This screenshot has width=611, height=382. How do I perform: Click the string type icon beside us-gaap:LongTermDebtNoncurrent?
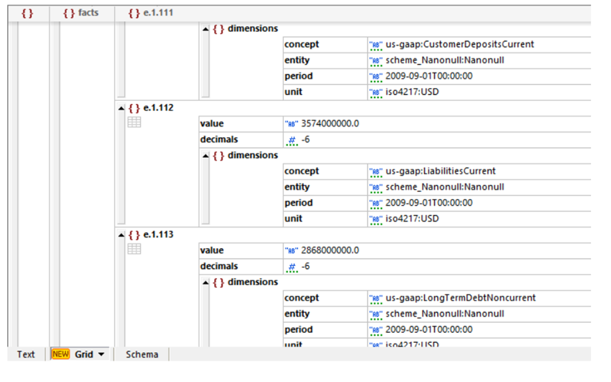[376, 298]
